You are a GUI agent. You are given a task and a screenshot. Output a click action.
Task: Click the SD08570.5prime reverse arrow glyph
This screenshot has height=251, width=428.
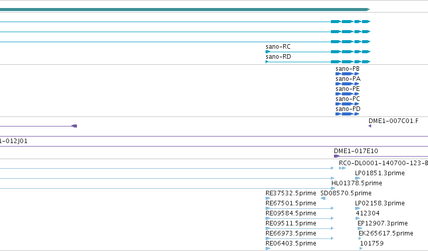(x=323, y=198)
